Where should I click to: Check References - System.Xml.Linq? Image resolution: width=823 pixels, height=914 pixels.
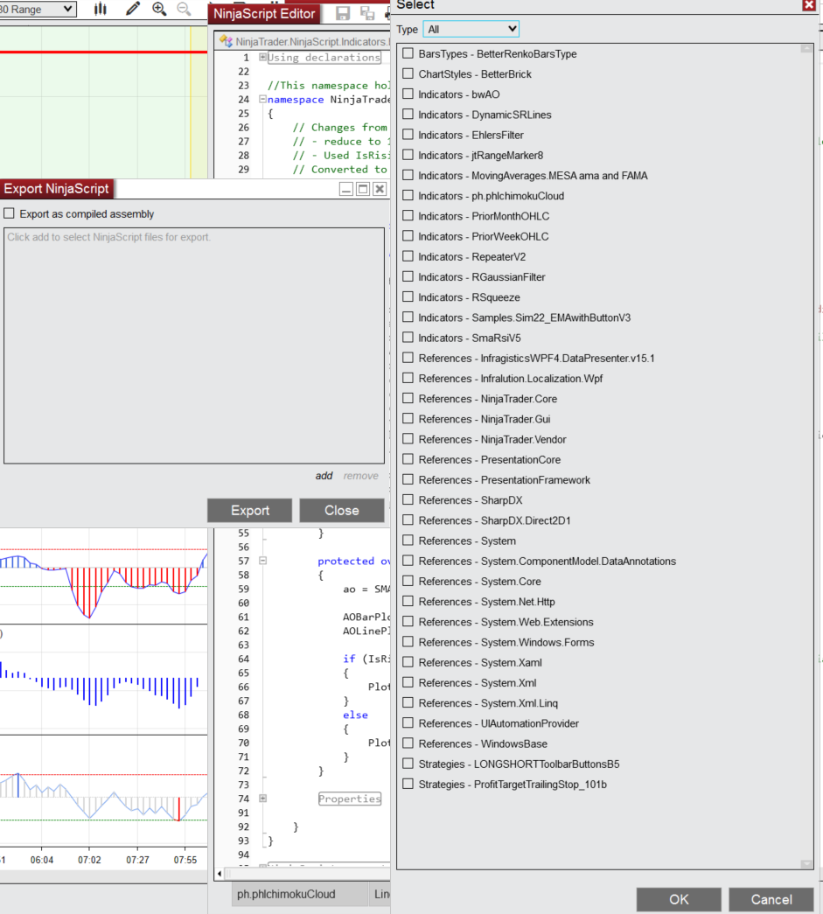[x=408, y=702]
